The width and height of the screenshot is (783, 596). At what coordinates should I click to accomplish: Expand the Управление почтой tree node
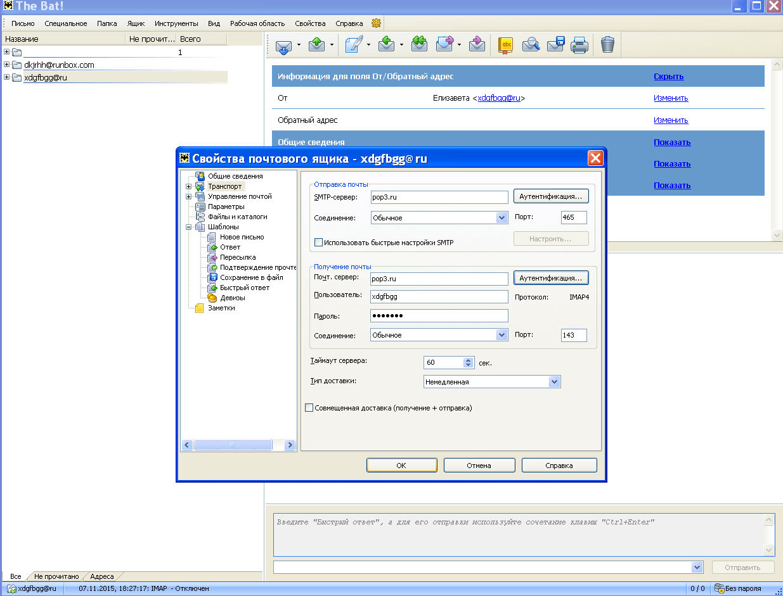188,196
